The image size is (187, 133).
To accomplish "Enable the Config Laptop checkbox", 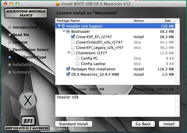I will (78, 64).
